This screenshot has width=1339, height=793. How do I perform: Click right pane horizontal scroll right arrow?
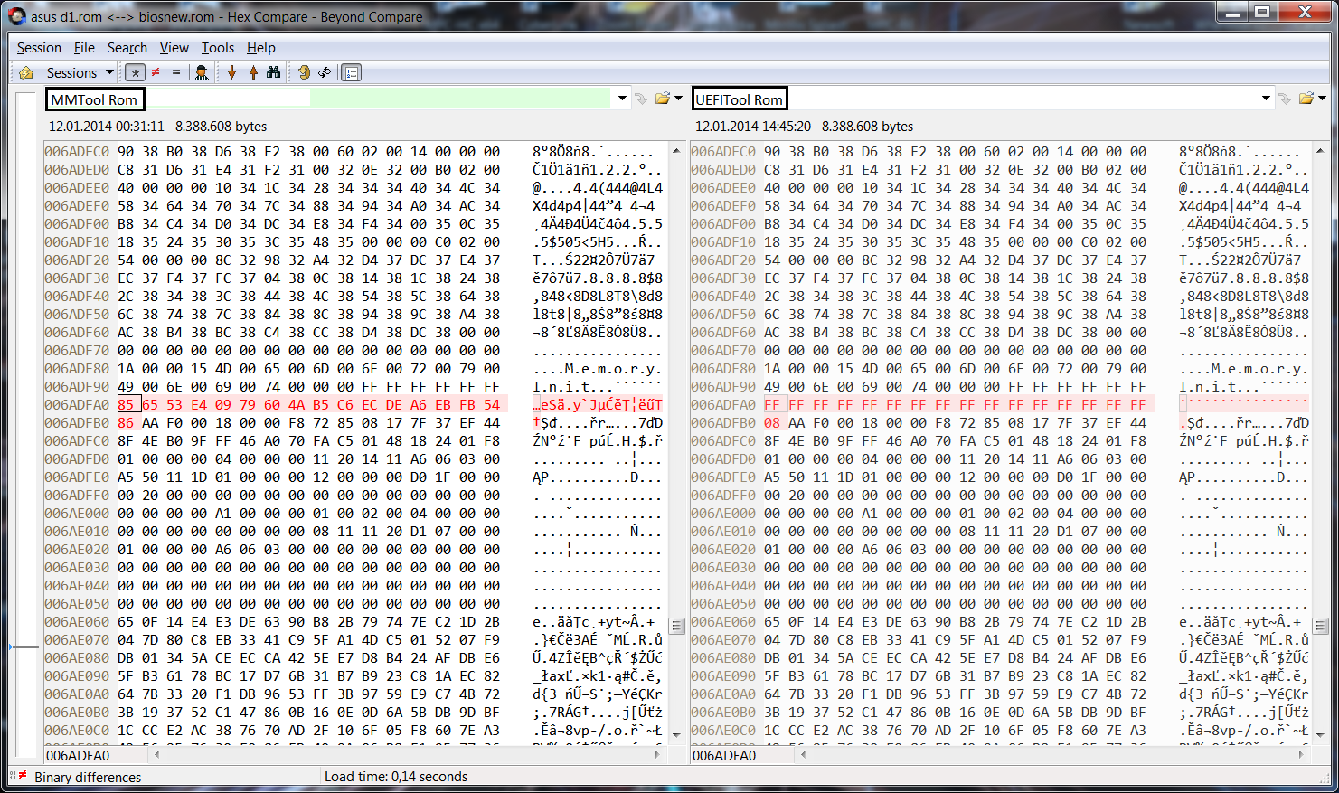tap(1301, 754)
